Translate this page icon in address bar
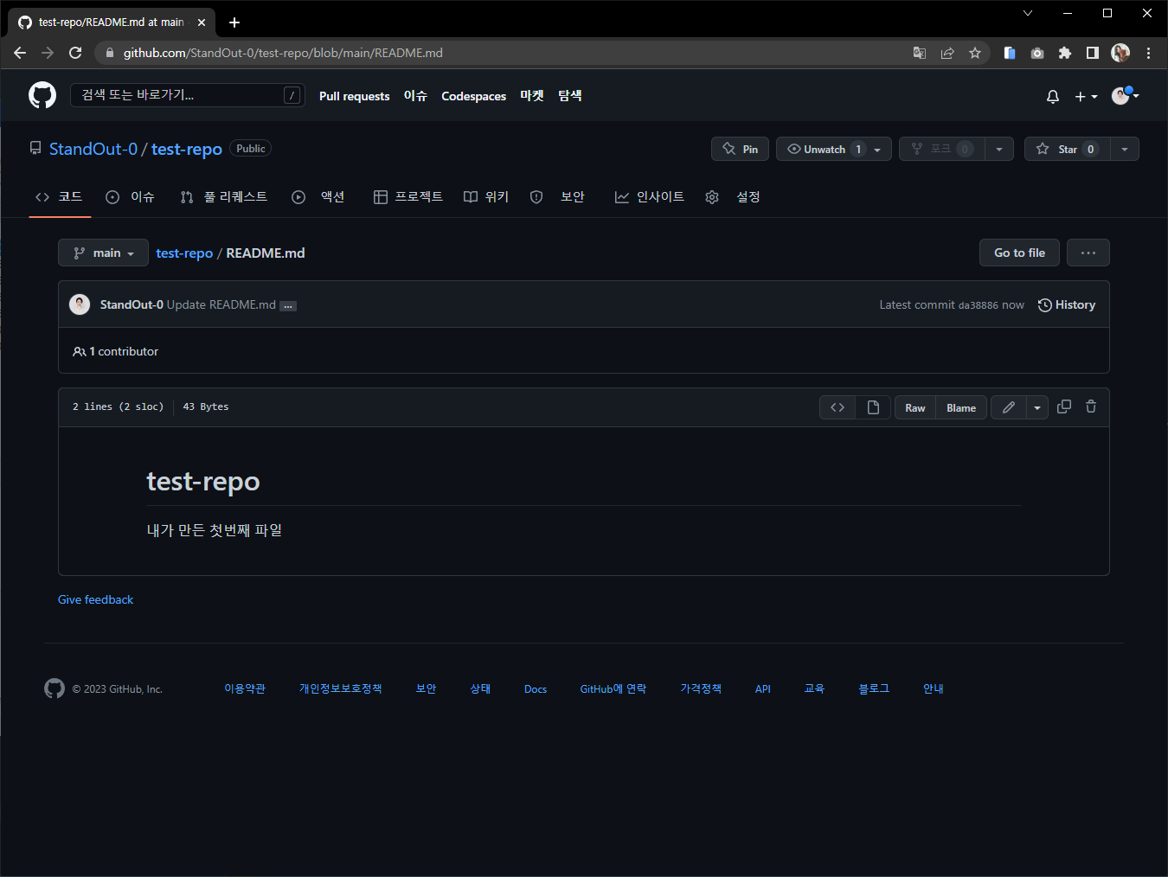This screenshot has width=1168, height=877. click(920, 53)
